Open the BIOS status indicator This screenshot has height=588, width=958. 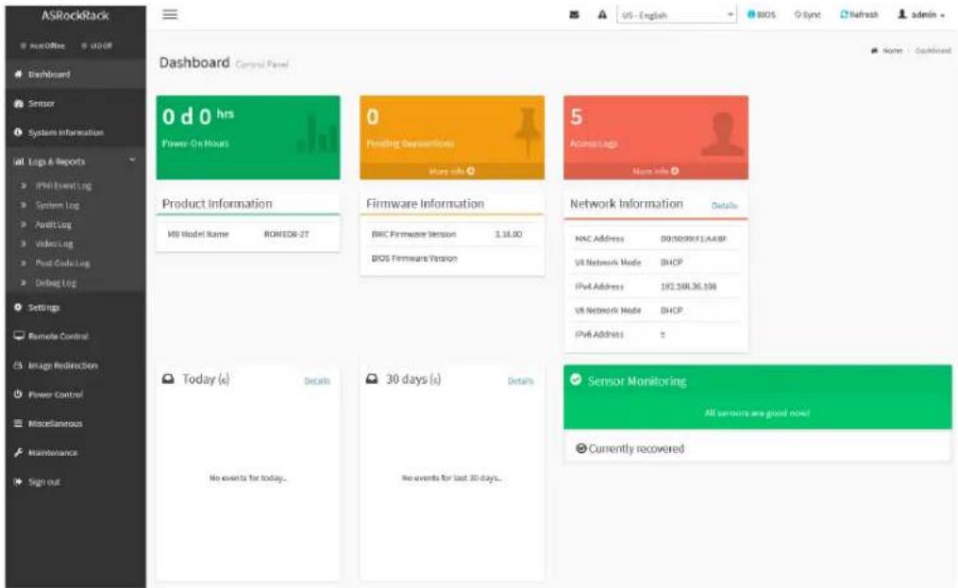[x=762, y=15]
